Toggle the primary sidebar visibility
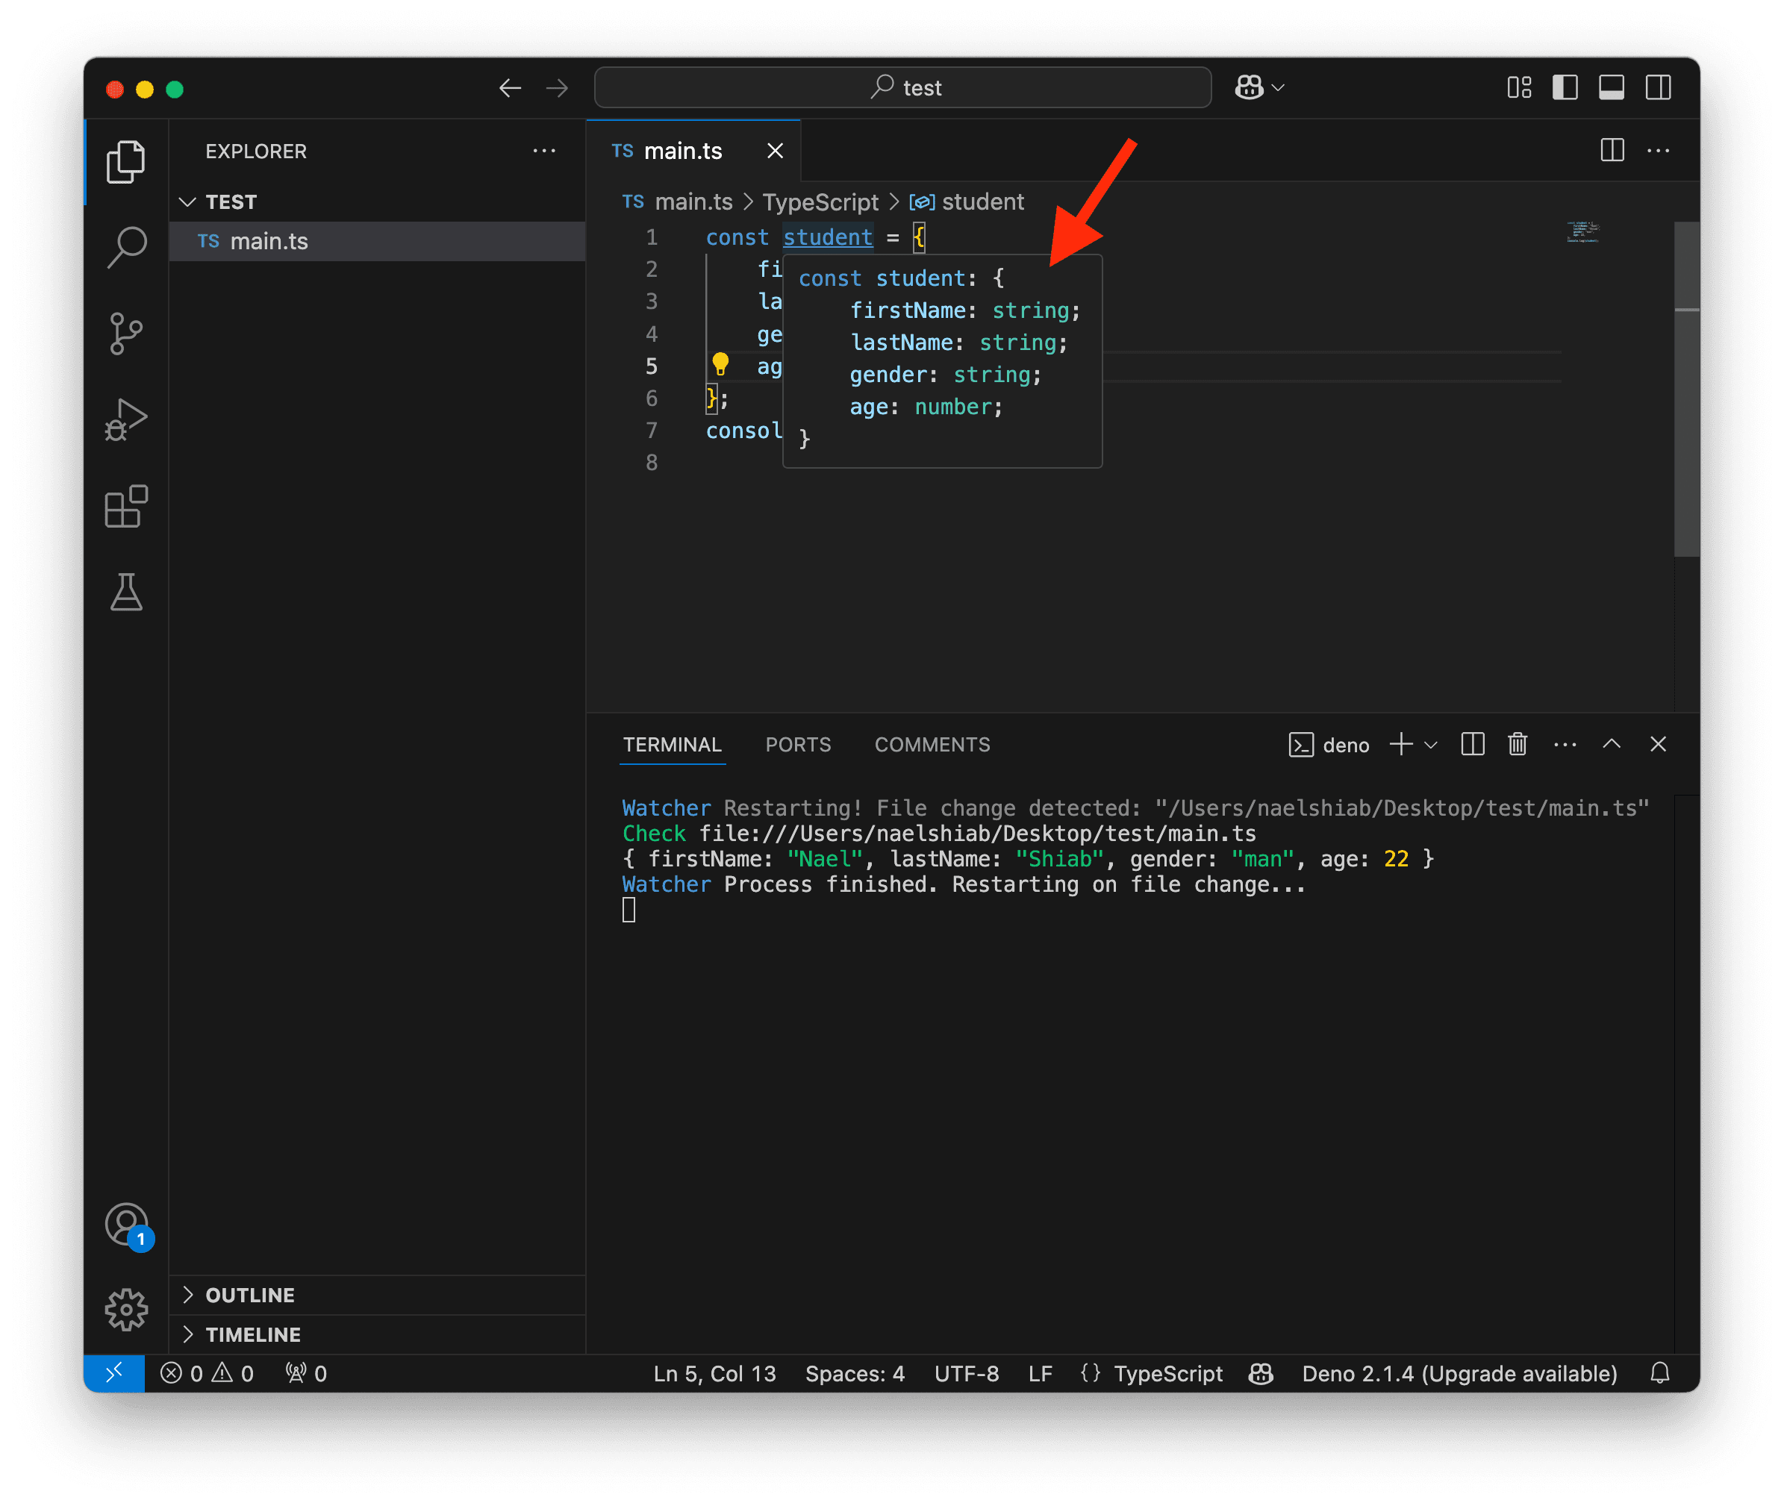The image size is (1784, 1503). (x=1566, y=87)
